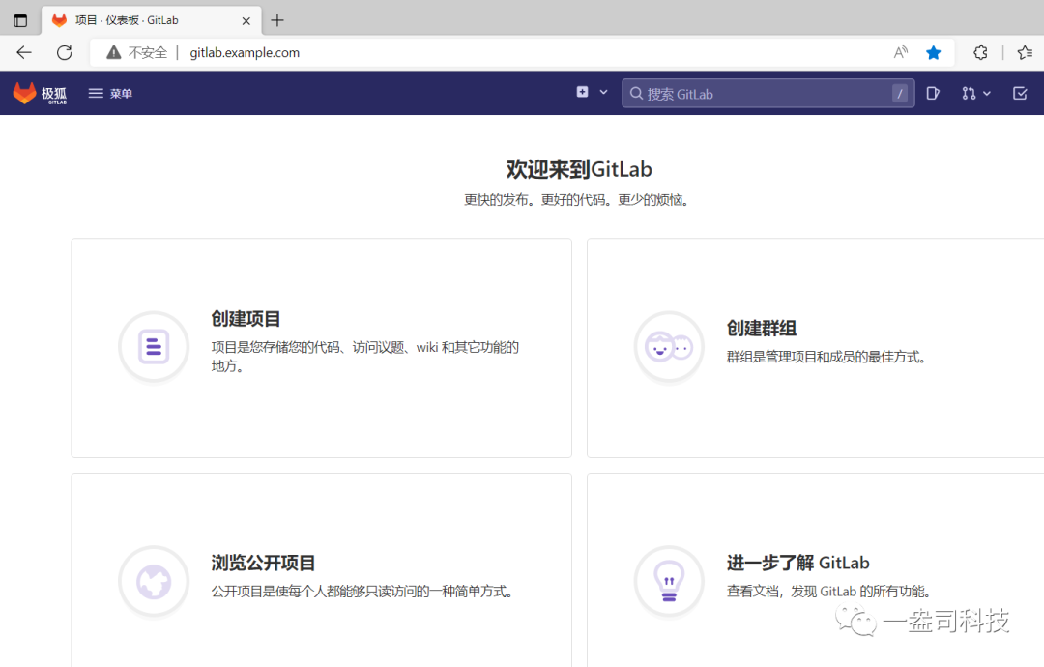This screenshot has height=667, width=1044.
Task: Click the slash shortcut badge in search box
Action: click(x=900, y=94)
